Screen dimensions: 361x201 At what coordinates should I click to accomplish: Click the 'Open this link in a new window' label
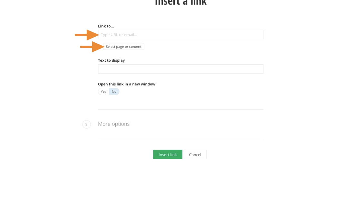point(126,84)
